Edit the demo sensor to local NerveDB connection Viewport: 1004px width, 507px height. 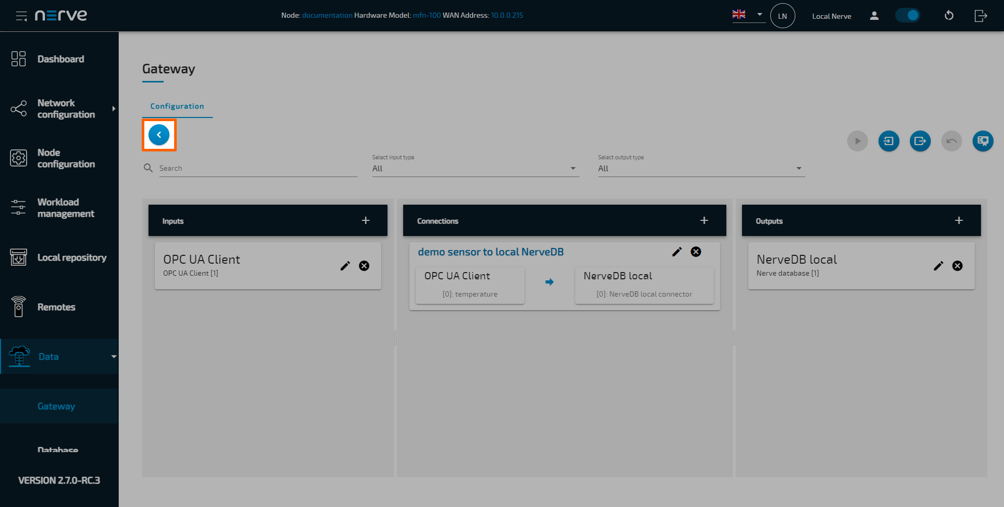pos(677,252)
